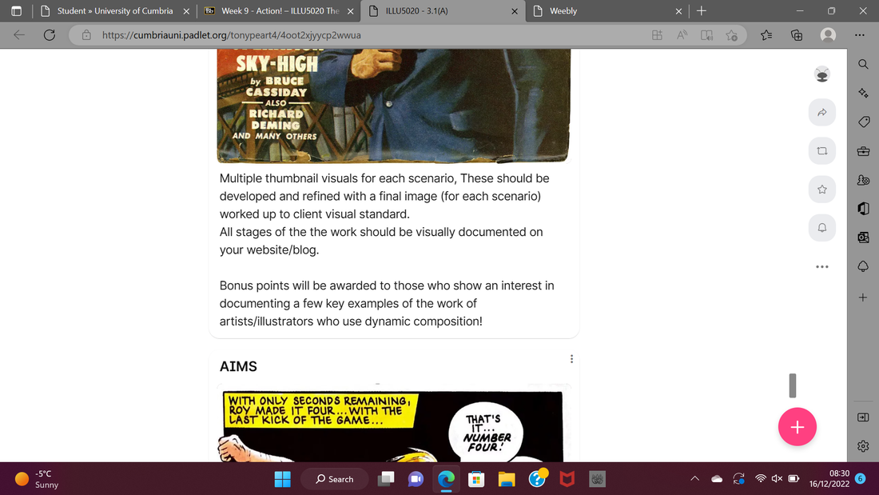Open McAfee from taskbar
Image resolution: width=879 pixels, height=495 pixels.
tap(567, 479)
